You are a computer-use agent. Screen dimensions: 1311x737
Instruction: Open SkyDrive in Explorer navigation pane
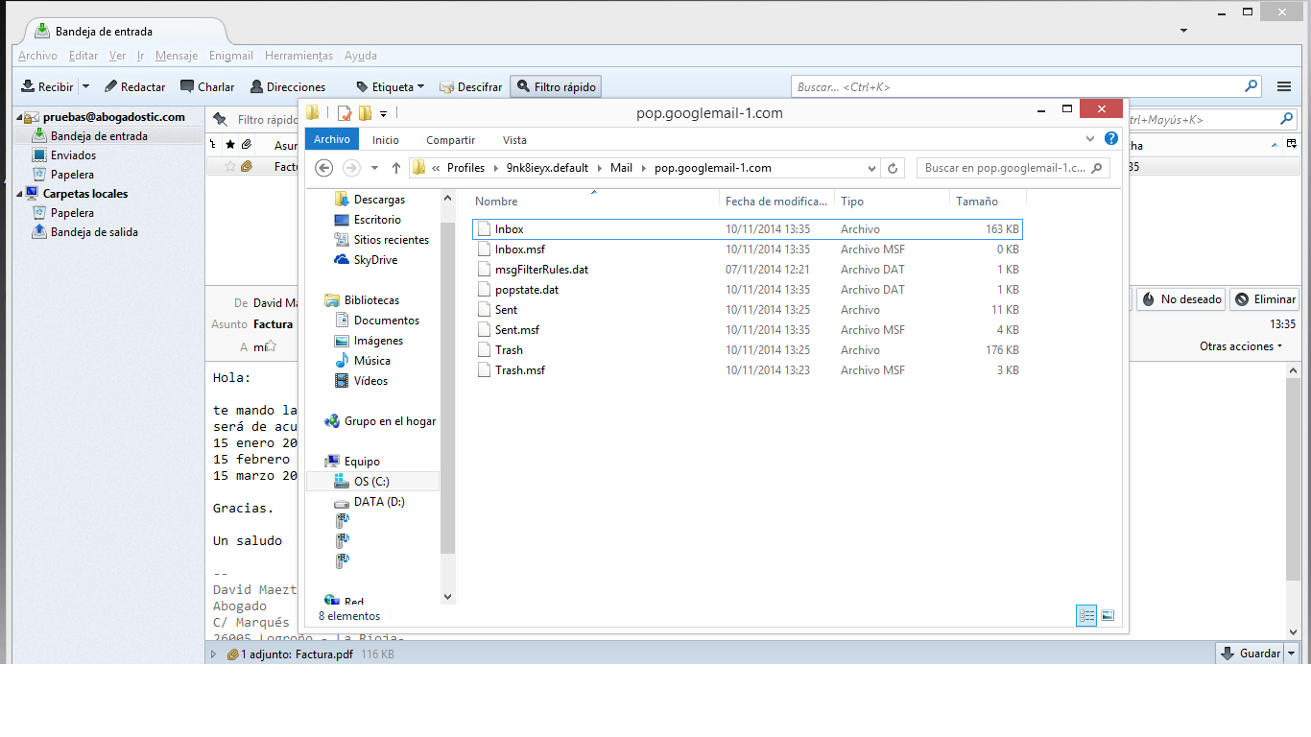click(x=375, y=260)
